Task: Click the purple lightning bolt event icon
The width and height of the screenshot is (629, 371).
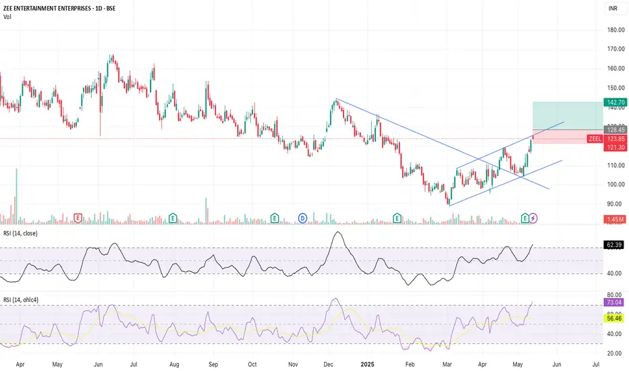Action: (x=533, y=218)
